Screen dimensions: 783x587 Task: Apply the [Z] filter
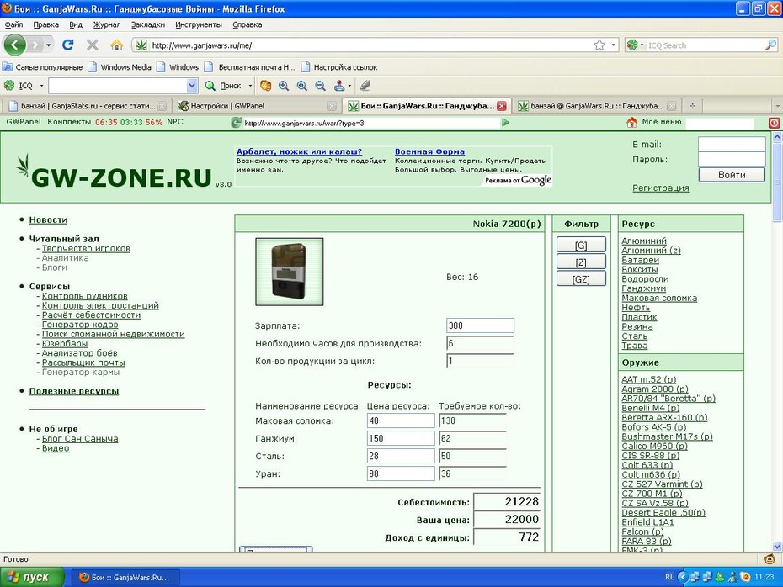click(581, 262)
